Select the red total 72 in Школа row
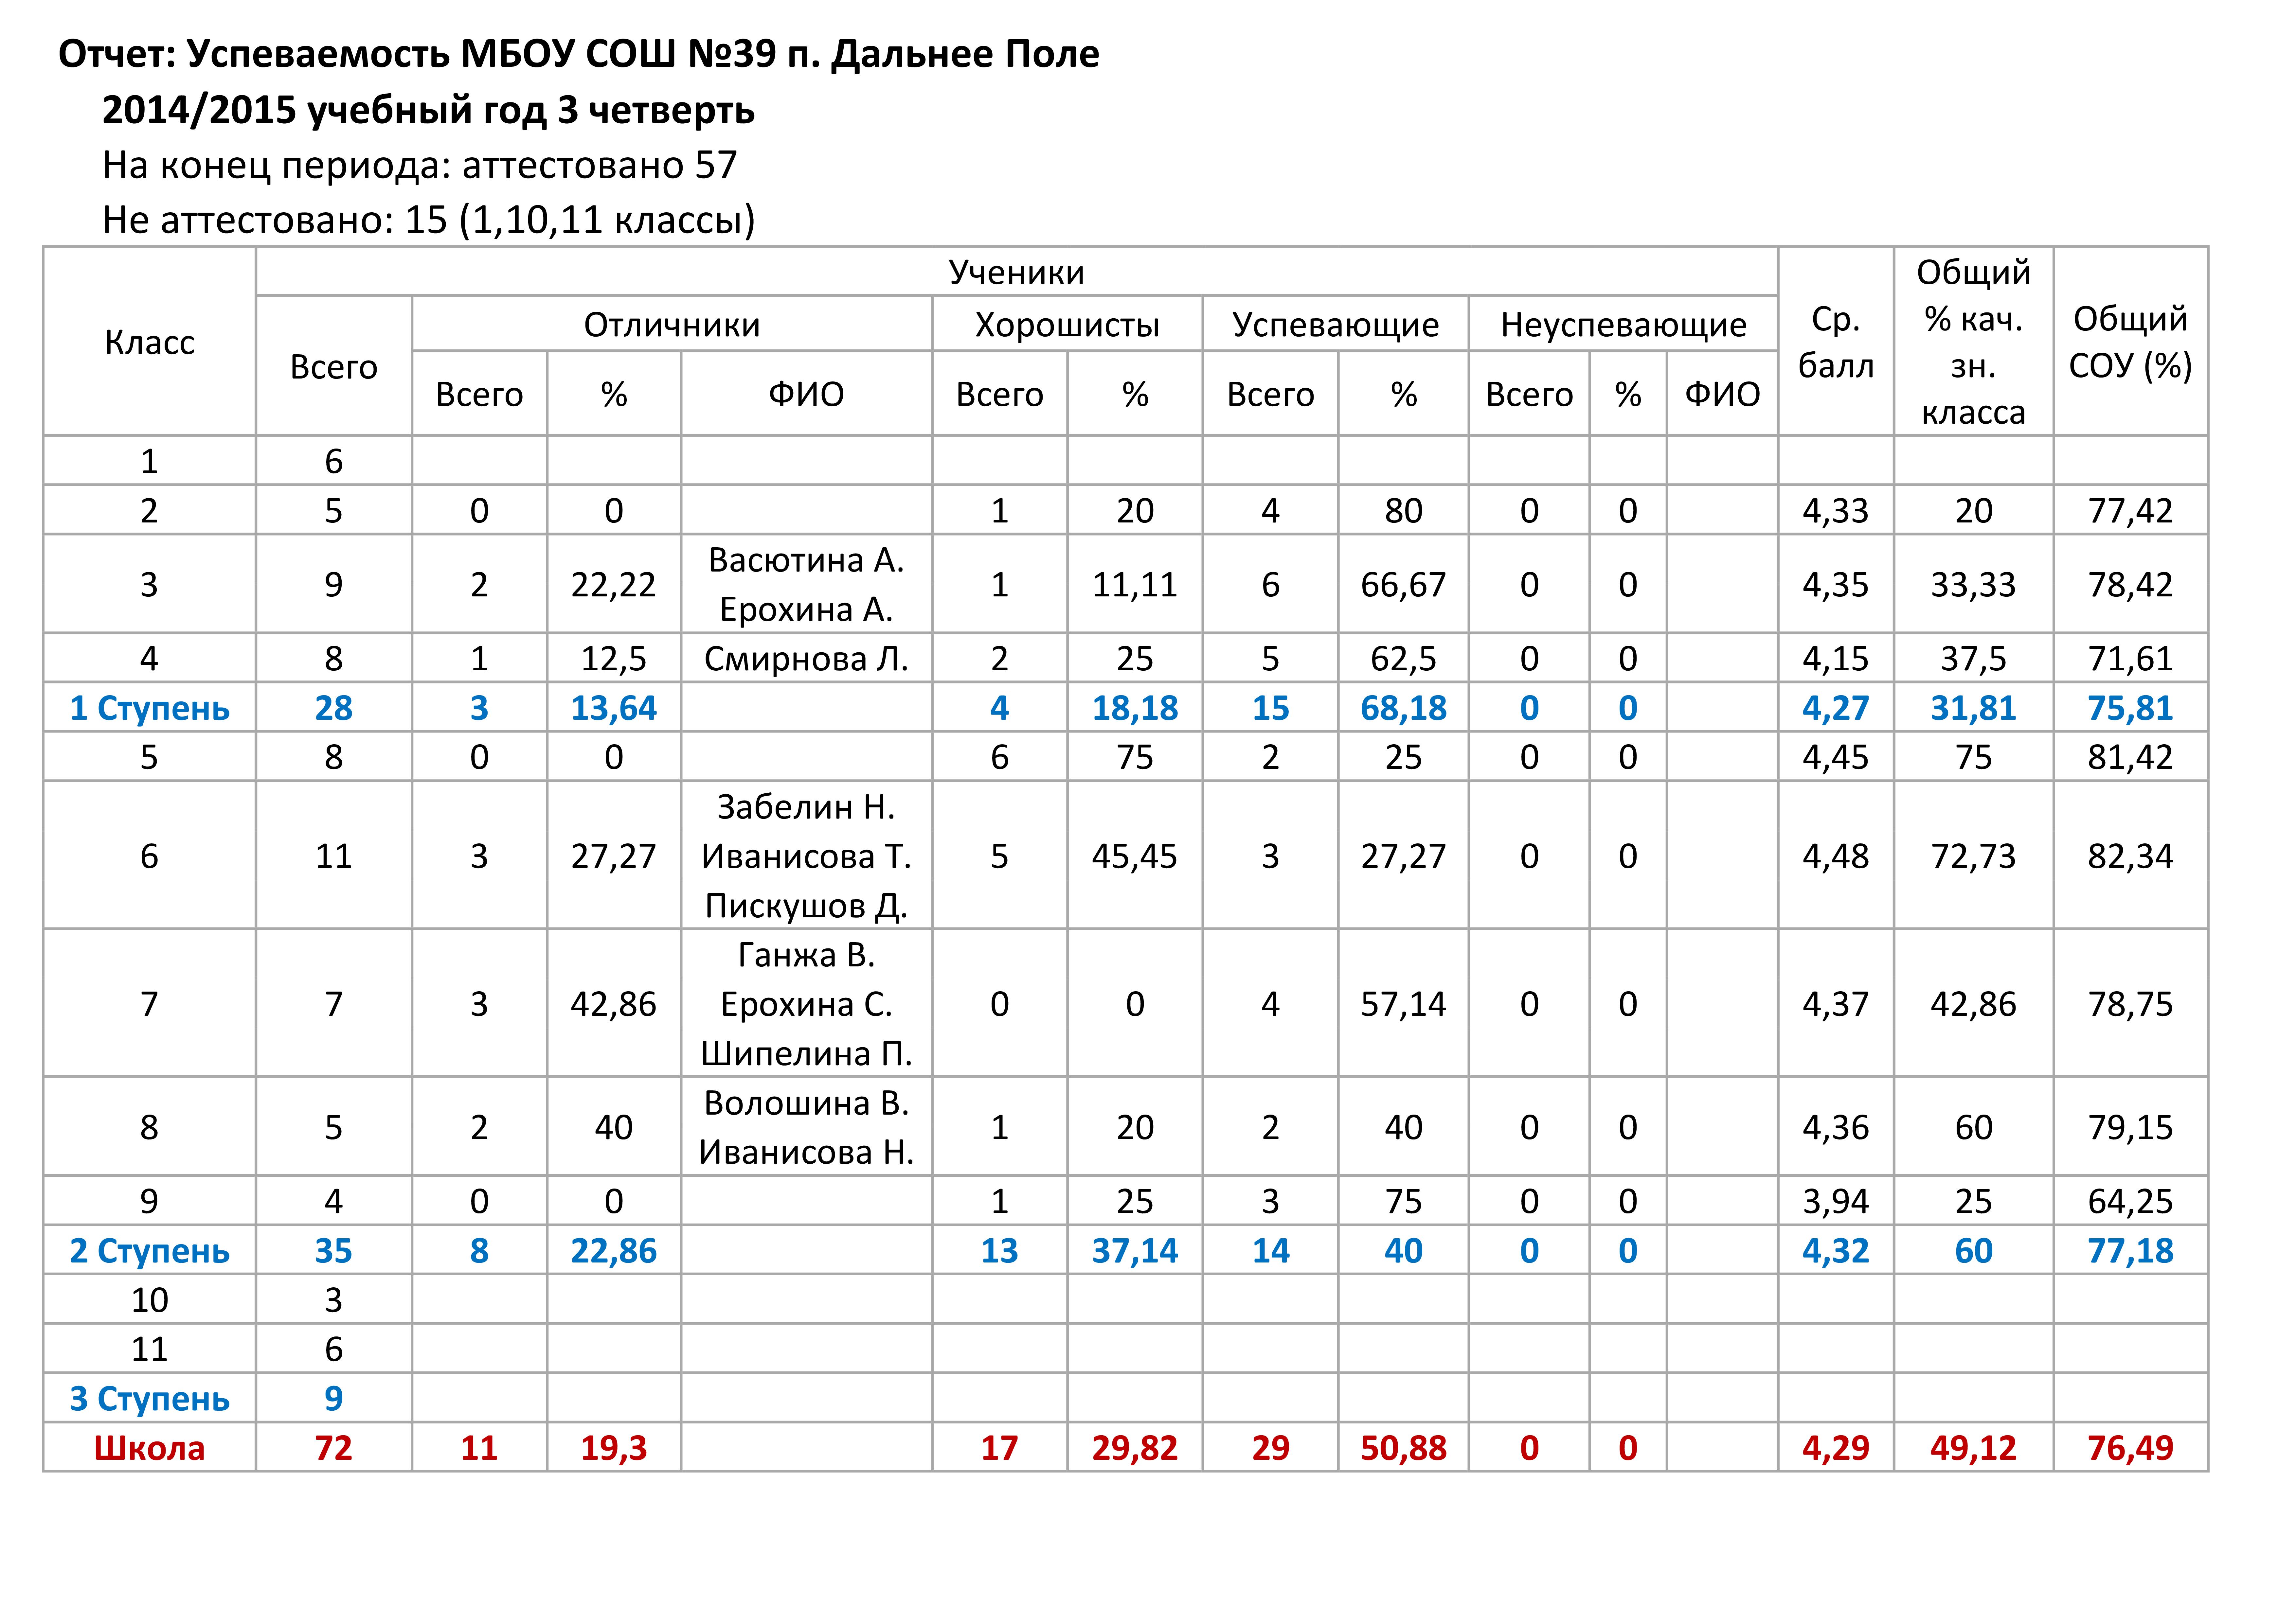The width and height of the screenshot is (2296, 1623). point(333,1448)
